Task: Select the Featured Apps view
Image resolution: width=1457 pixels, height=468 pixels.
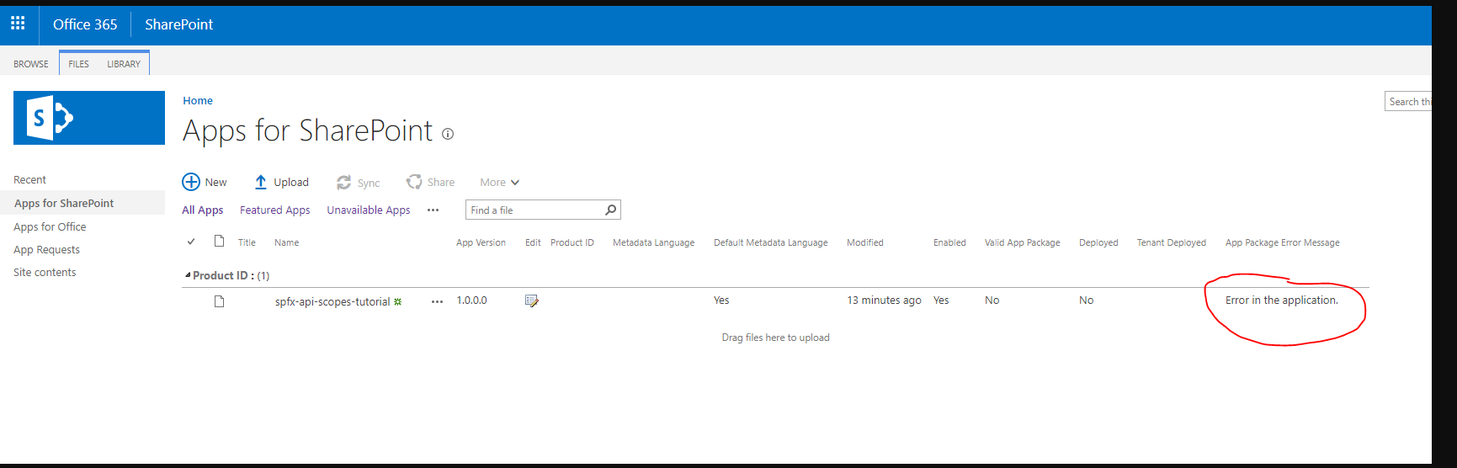Action: click(274, 210)
